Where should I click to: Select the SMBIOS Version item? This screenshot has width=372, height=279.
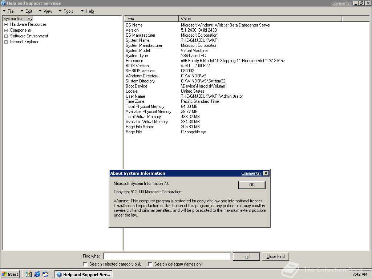pos(140,71)
